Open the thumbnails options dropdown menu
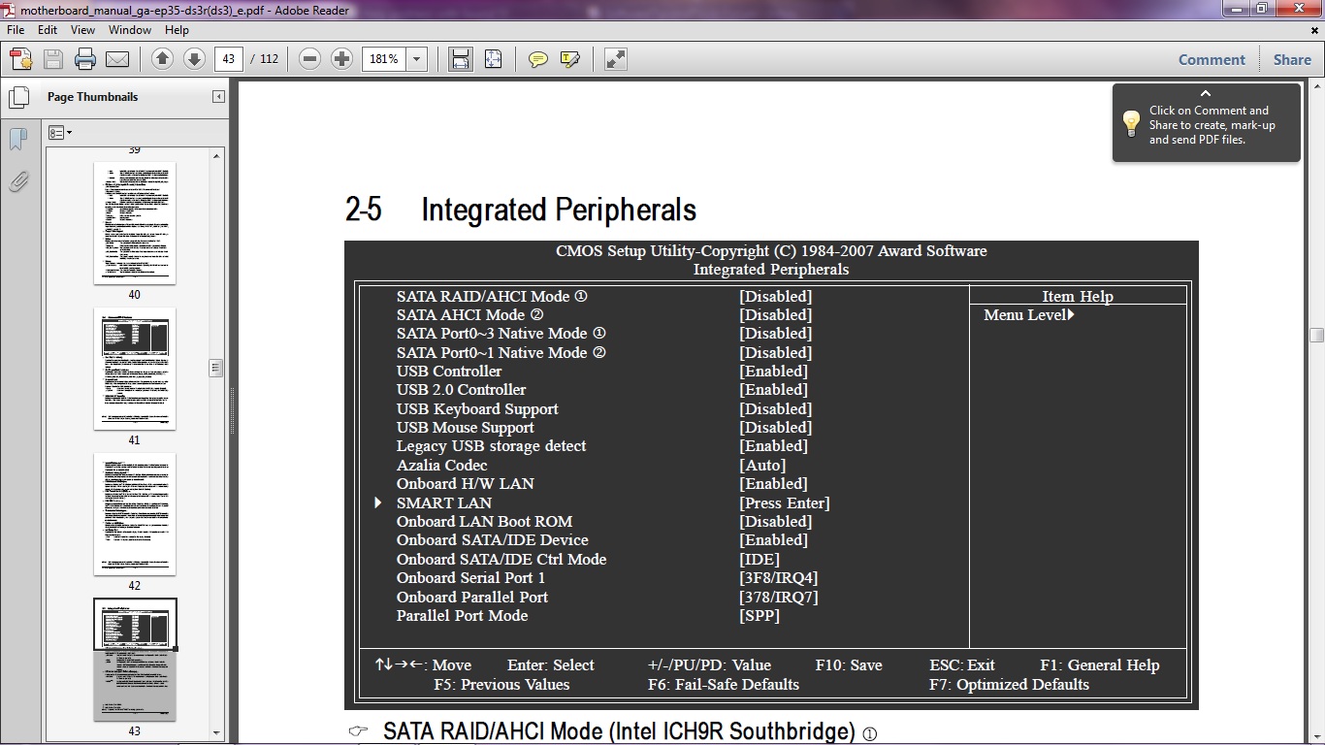 point(60,133)
